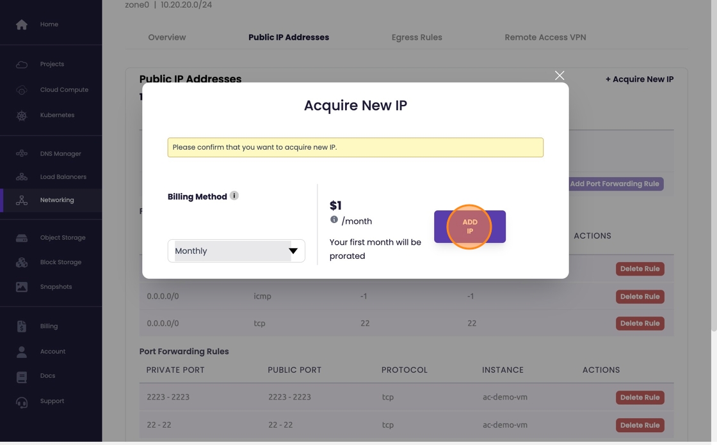The height and width of the screenshot is (445, 717).
Task: Switch to the Egress Rules tab
Action: (x=417, y=37)
